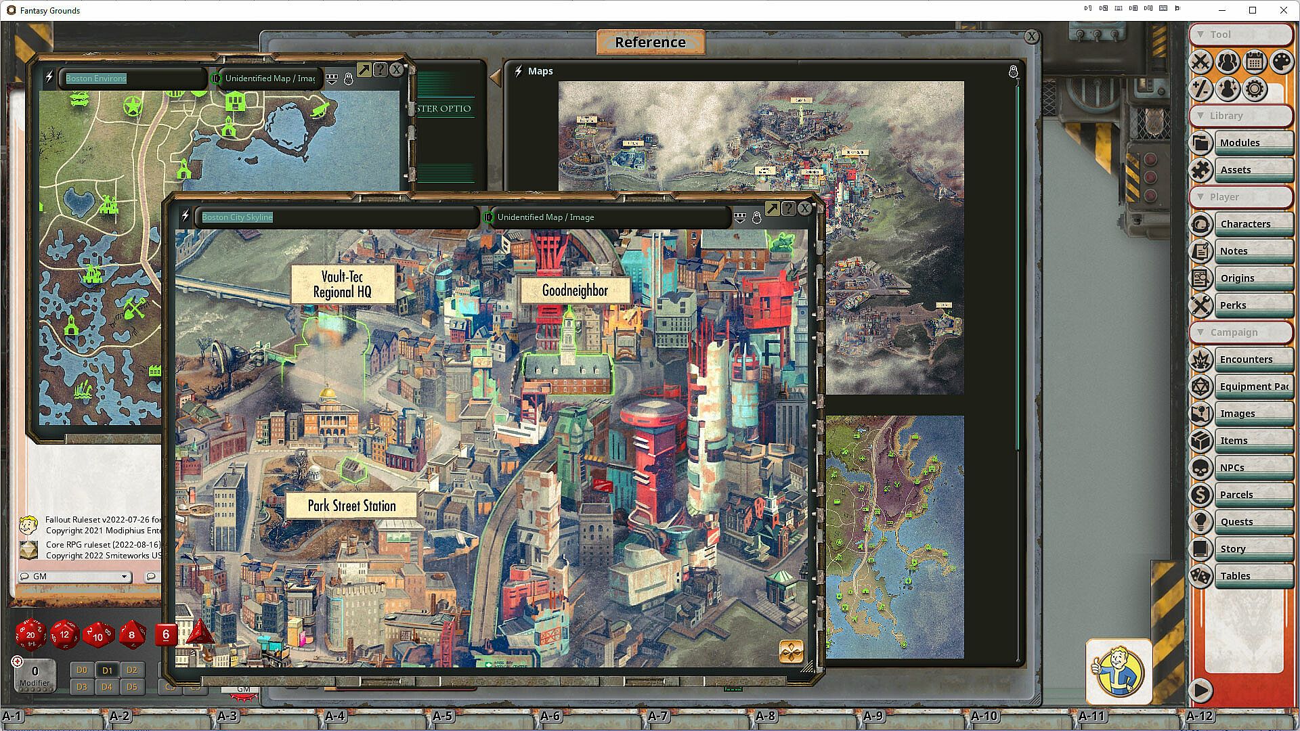Pick the red d6 die
1300x731 pixels.
tap(166, 634)
